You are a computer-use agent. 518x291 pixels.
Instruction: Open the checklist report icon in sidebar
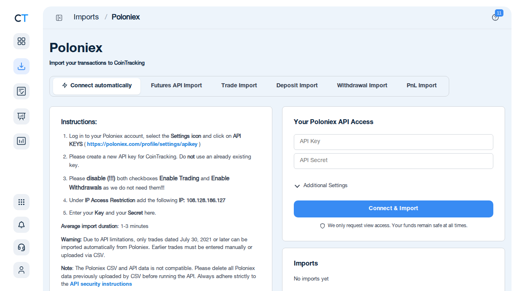(x=21, y=91)
